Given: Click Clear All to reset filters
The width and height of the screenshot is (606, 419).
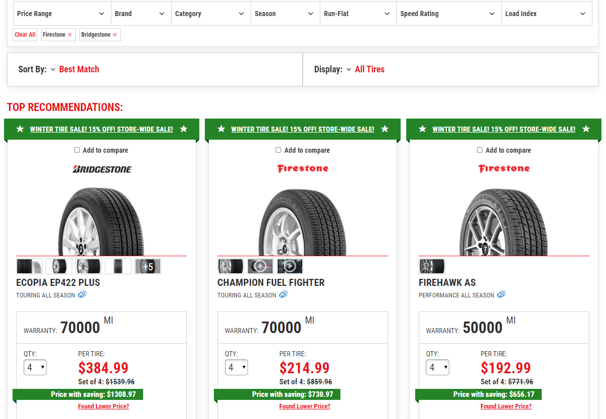Looking at the screenshot, I should pos(25,35).
